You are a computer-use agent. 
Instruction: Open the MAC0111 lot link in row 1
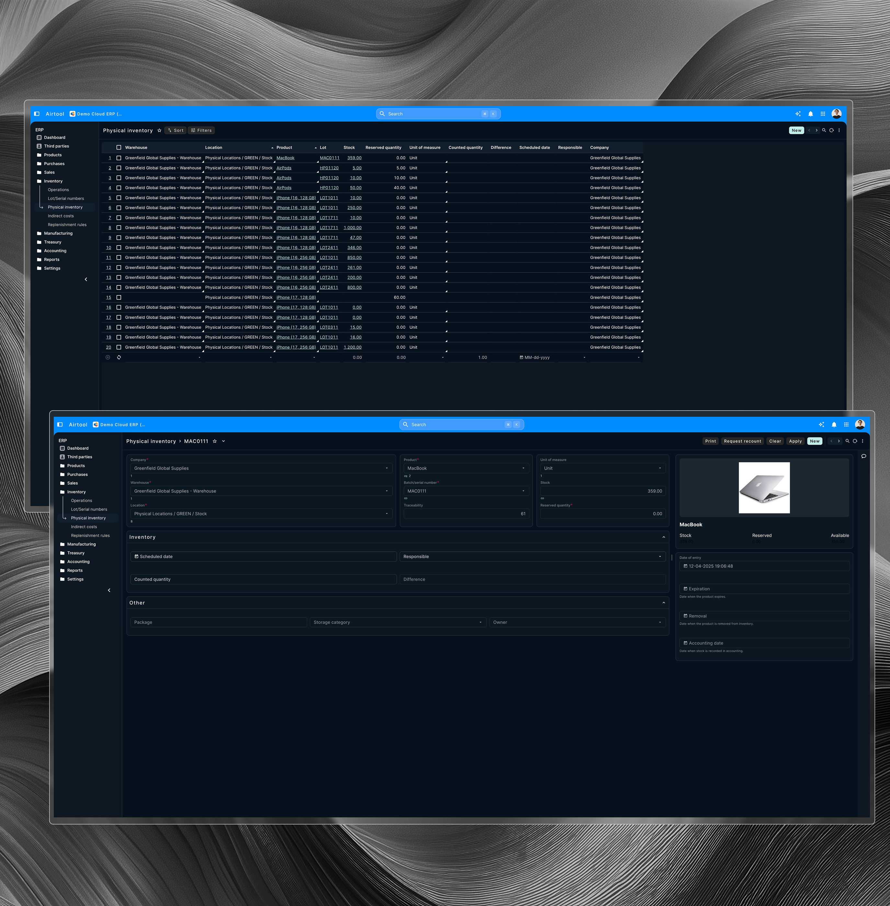point(329,158)
